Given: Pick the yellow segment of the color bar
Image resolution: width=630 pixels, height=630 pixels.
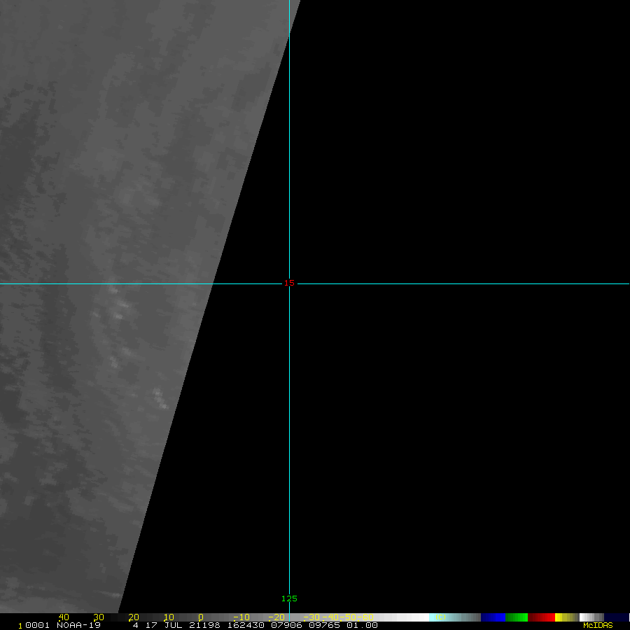Looking at the screenshot, I should tap(560, 617).
